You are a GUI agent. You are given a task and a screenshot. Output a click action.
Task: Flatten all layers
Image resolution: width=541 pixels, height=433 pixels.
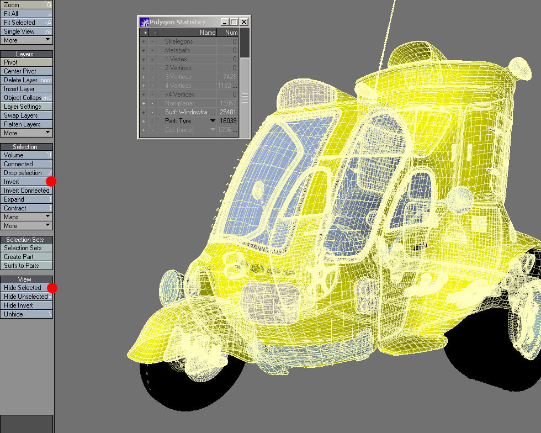pos(26,124)
